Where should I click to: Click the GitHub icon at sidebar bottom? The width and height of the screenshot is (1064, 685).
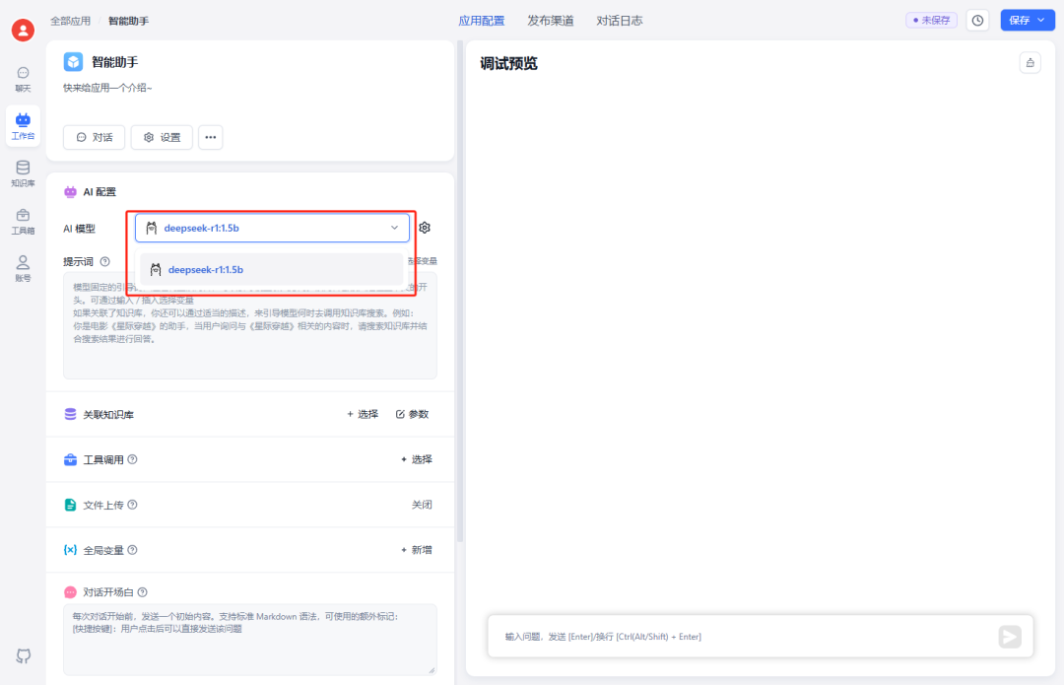[23, 655]
